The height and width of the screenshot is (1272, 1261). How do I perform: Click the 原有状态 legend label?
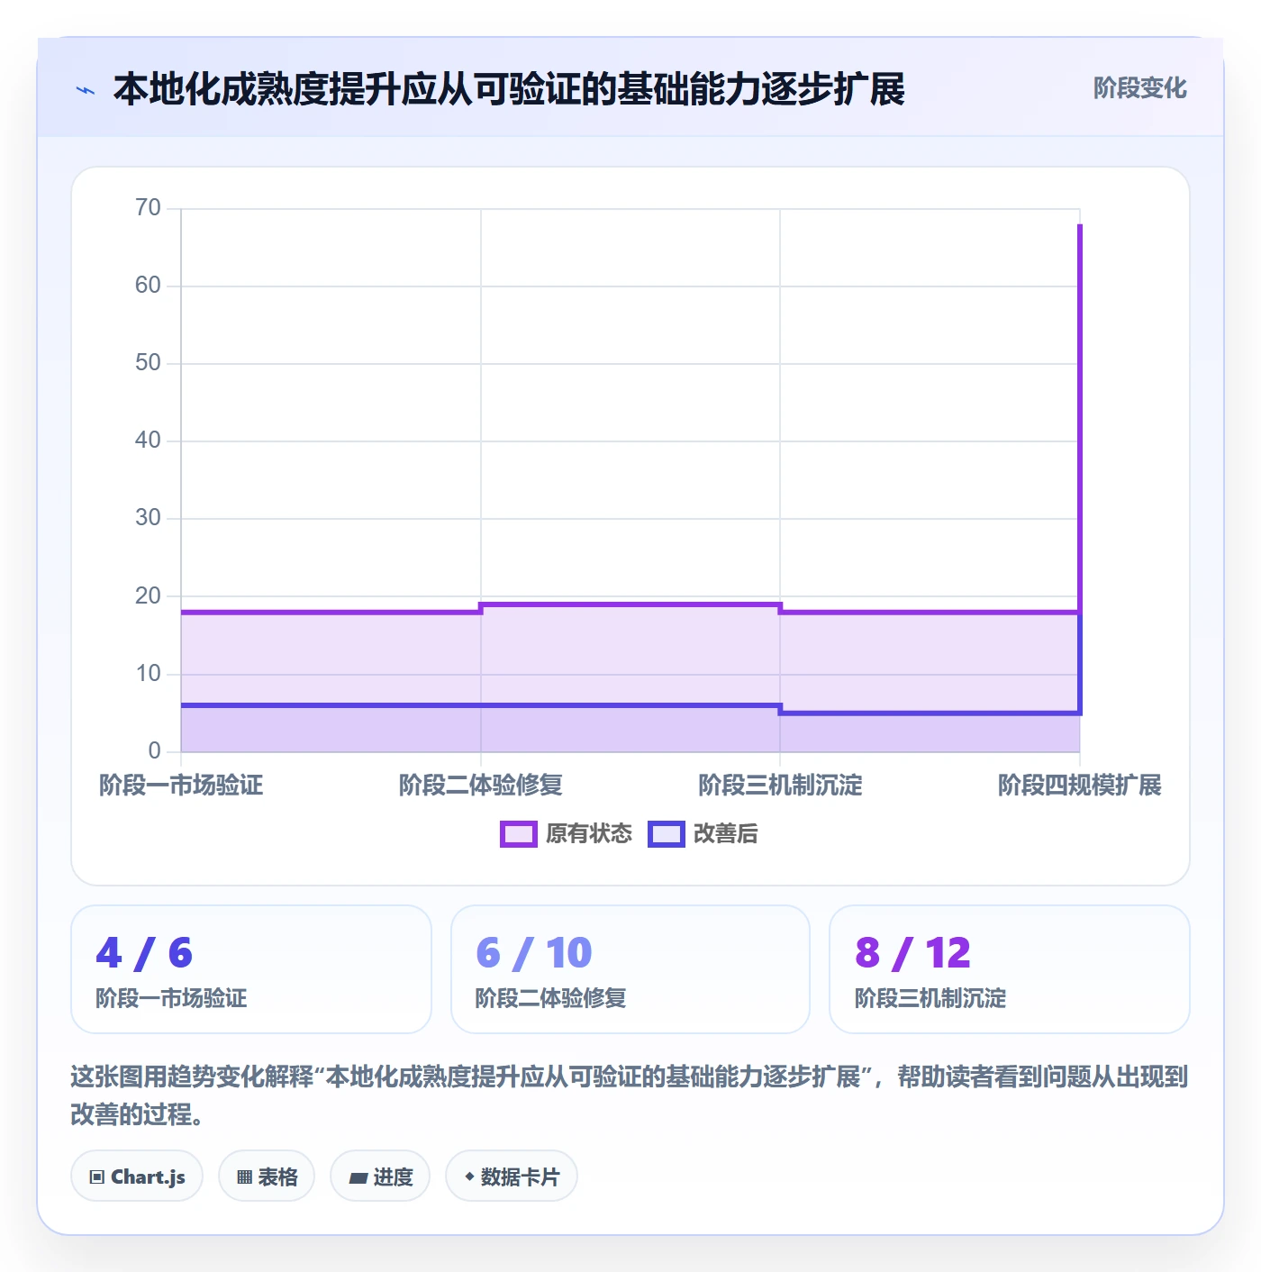[589, 834]
